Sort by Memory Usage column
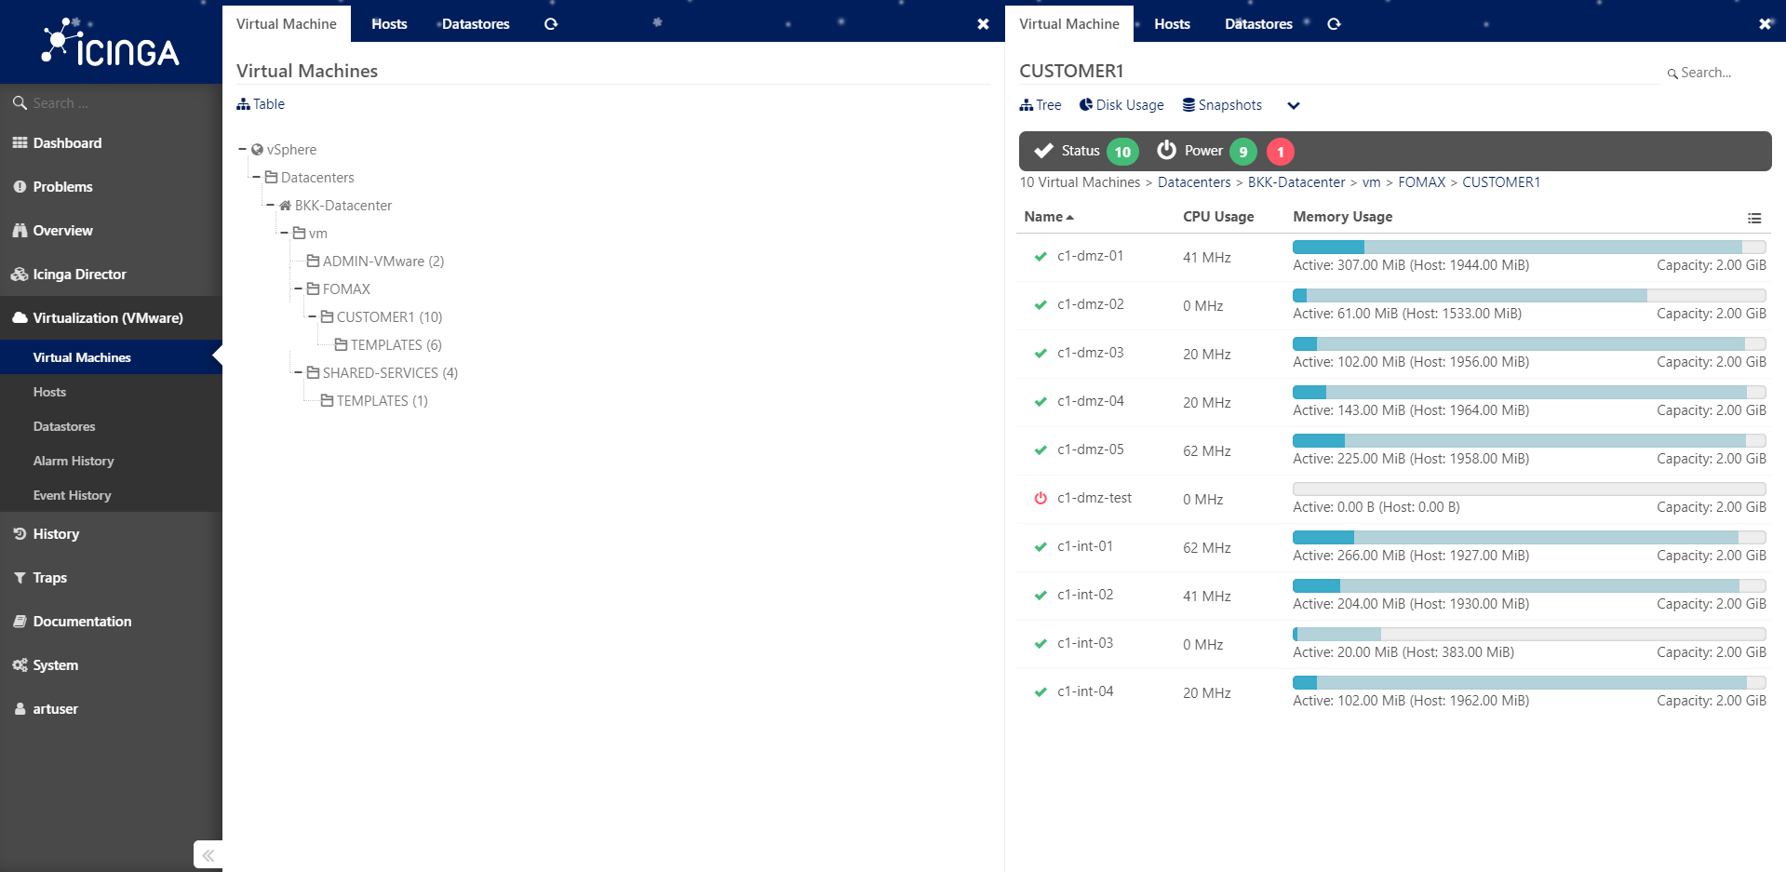Viewport: 1786px width, 872px height. click(x=1342, y=217)
